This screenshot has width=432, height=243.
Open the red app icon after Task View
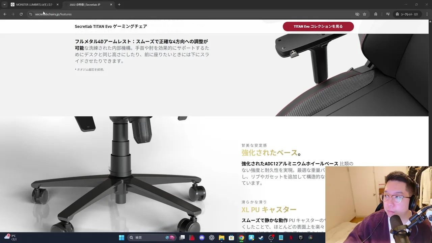192,238
